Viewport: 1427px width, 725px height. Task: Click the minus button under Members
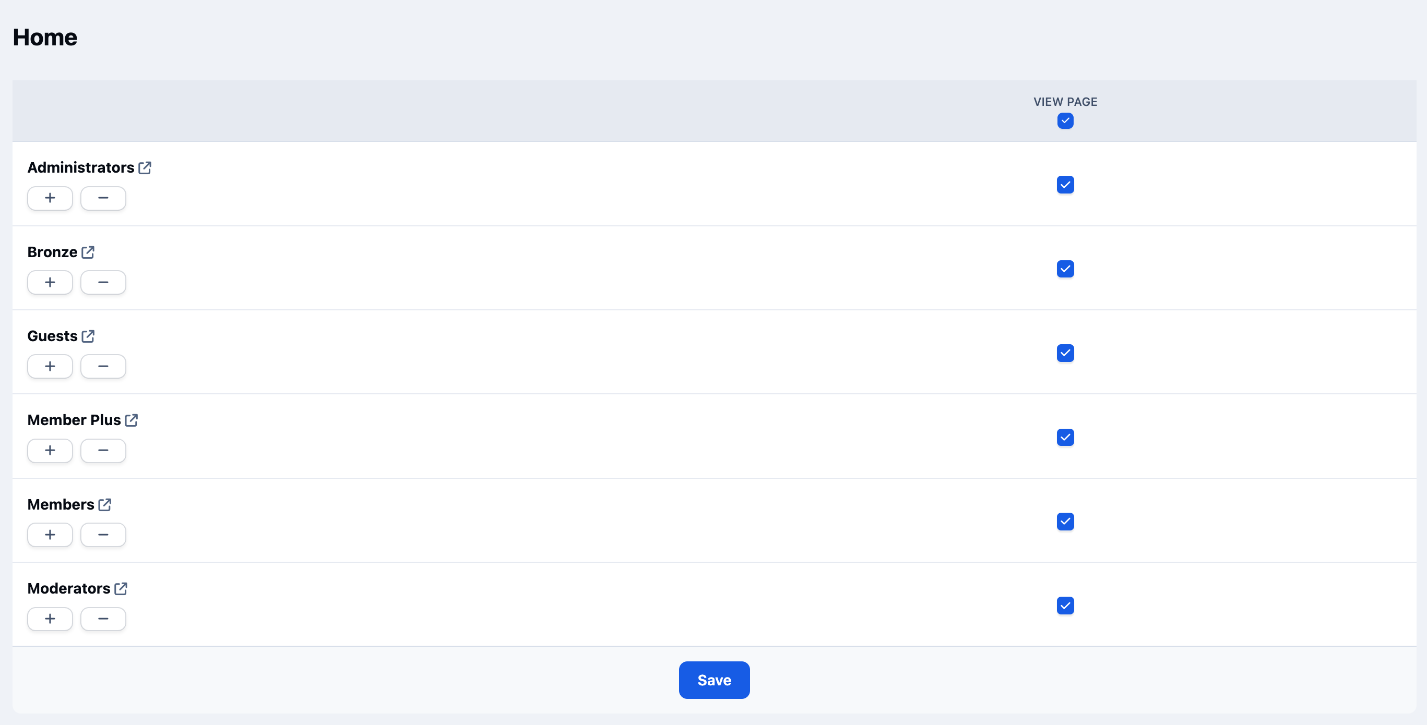pyautogui.click(x=103, y=535)
